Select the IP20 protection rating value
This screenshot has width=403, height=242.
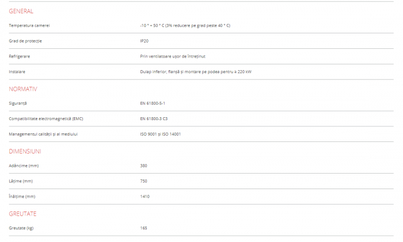pos(144,41)
